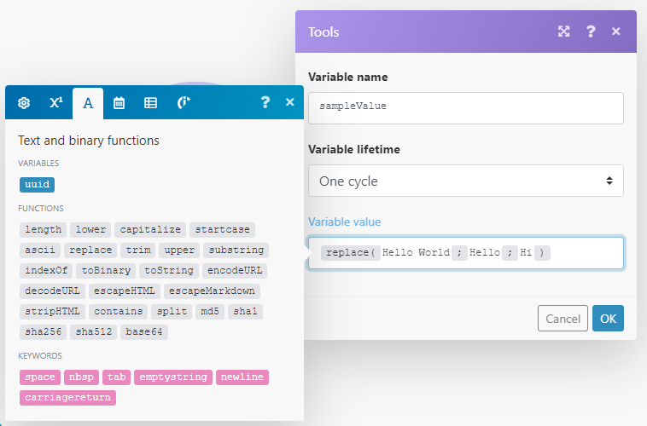
Task: Click the 'Hi' argument in Variable value
Action: click(x=526, y=252)
